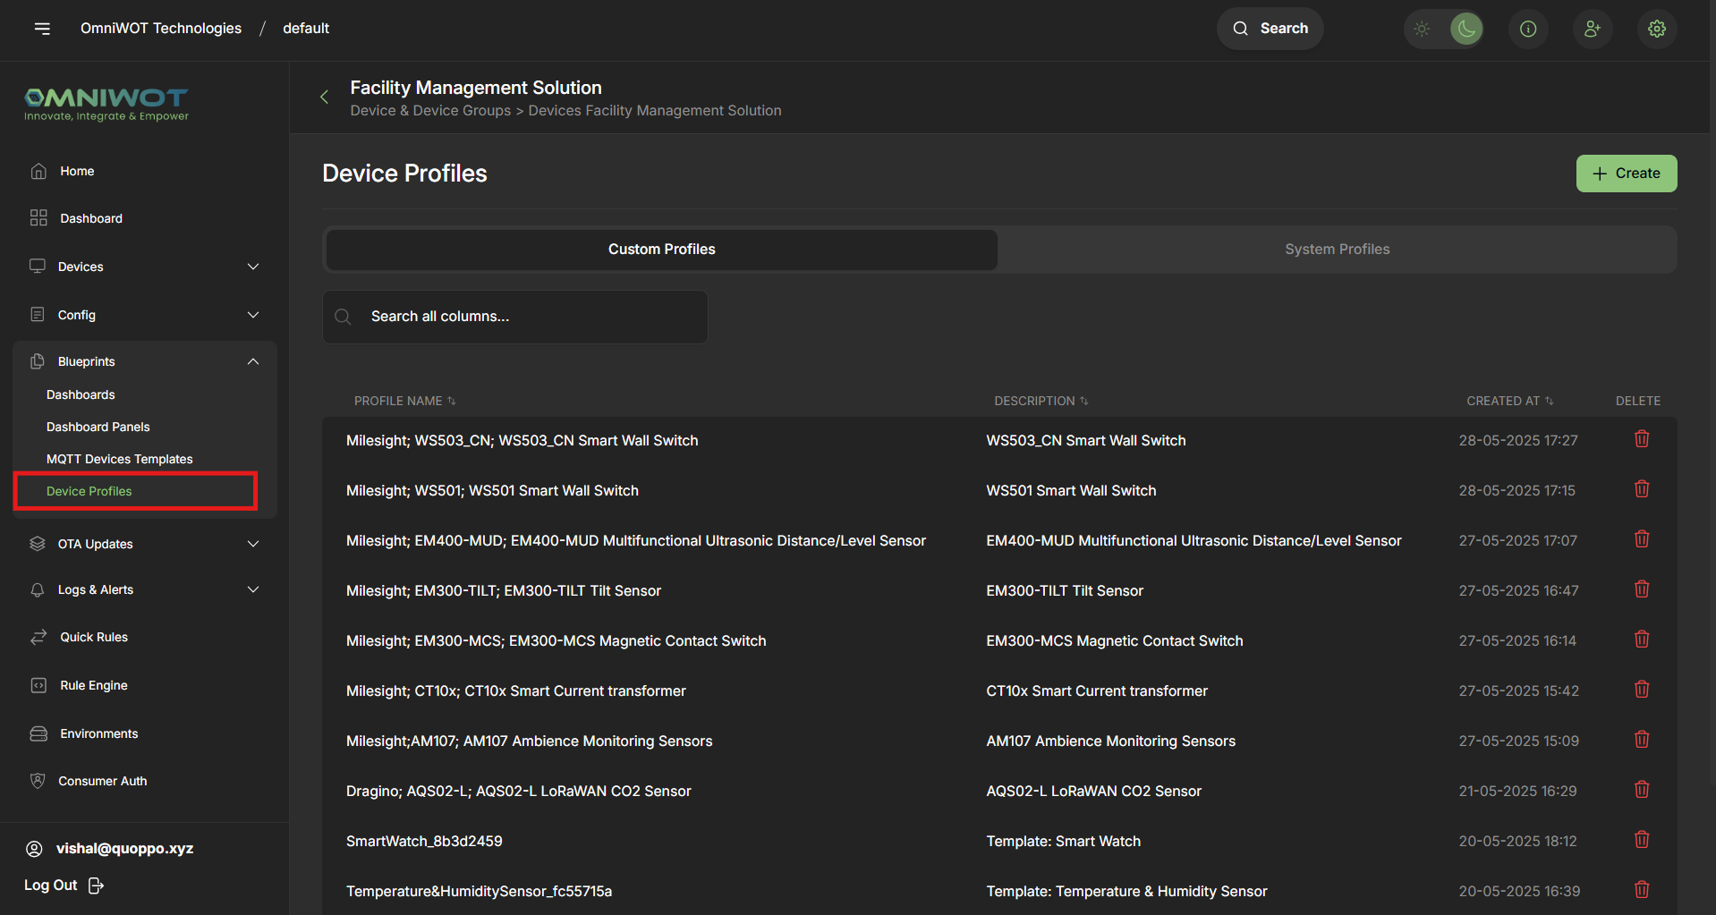Screen dimensions: 1716x915
Task: Open the Devices sidebar icon
Action: pyautogui.click(x=37, y=266)
